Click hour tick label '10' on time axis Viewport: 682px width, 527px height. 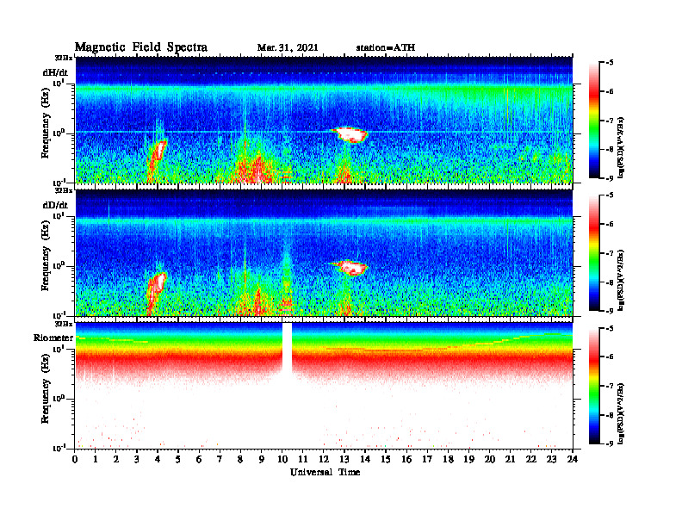coord(282,459)
